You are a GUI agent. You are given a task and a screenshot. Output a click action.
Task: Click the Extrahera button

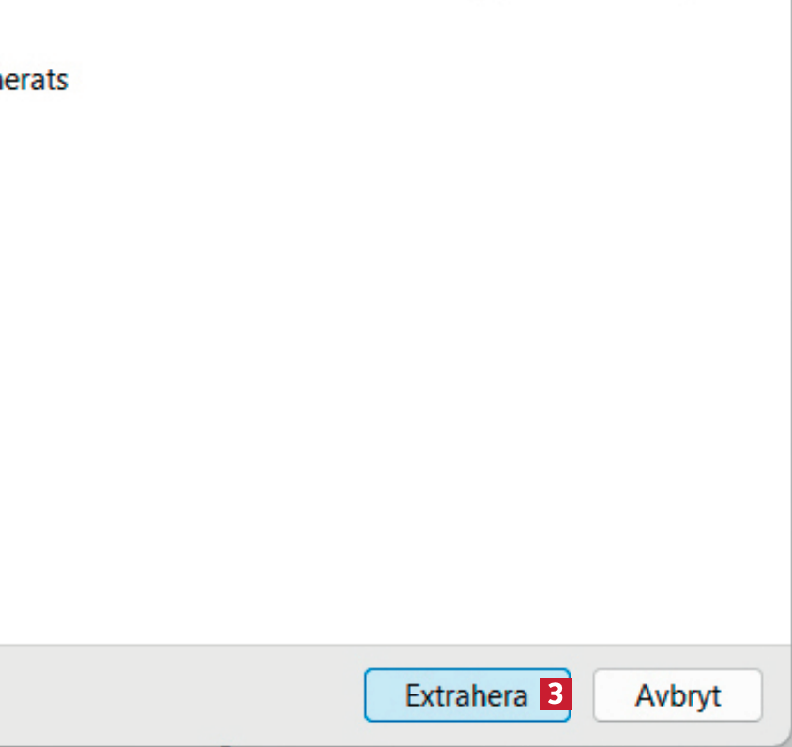pos(465,695)
